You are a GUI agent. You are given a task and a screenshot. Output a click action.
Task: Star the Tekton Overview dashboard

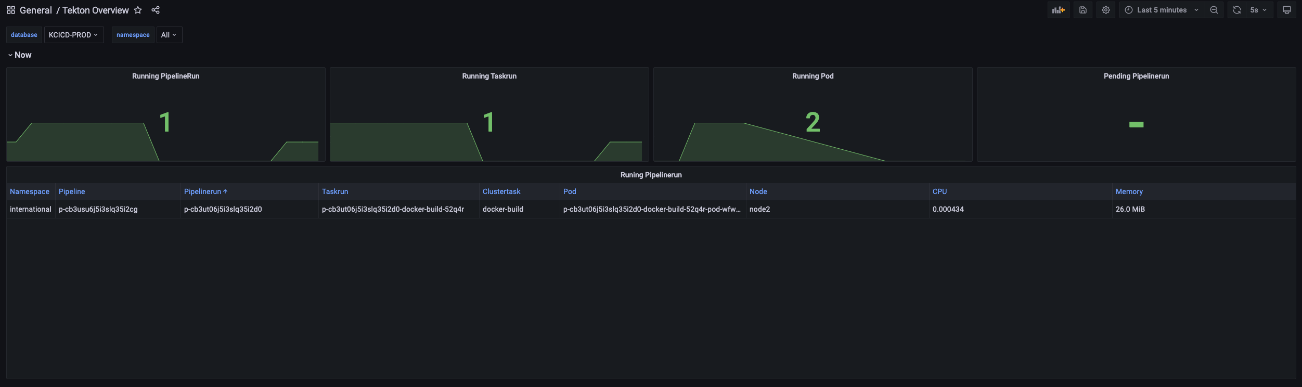point(138,10)
